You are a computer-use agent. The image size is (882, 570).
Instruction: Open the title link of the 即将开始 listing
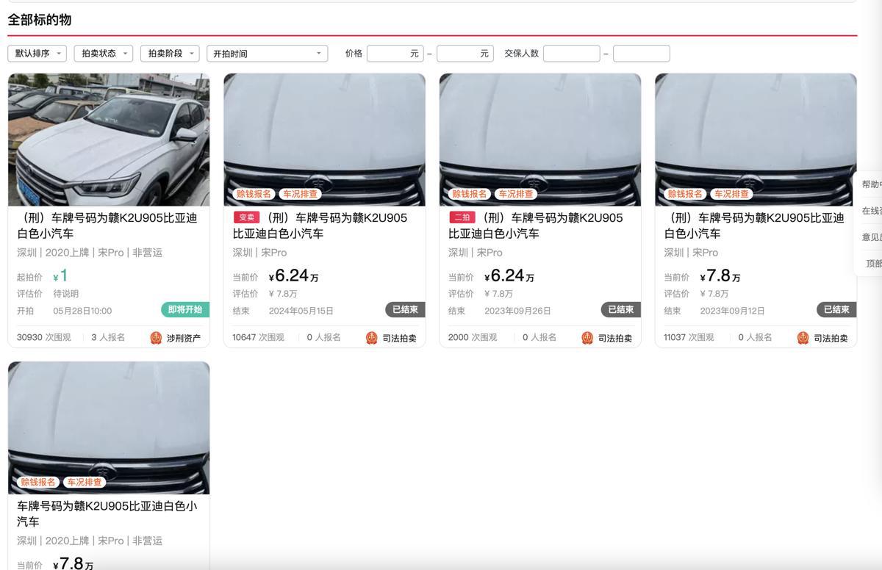point(107,226)
